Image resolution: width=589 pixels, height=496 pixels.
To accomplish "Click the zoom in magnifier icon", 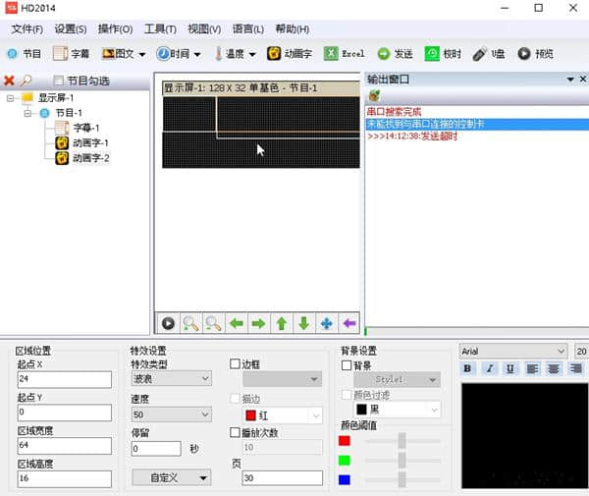I will [191, 322].
